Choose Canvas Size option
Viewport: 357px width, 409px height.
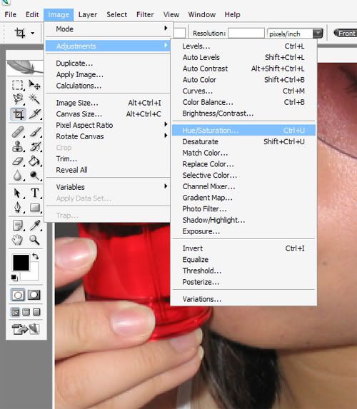tap(108, 114)
